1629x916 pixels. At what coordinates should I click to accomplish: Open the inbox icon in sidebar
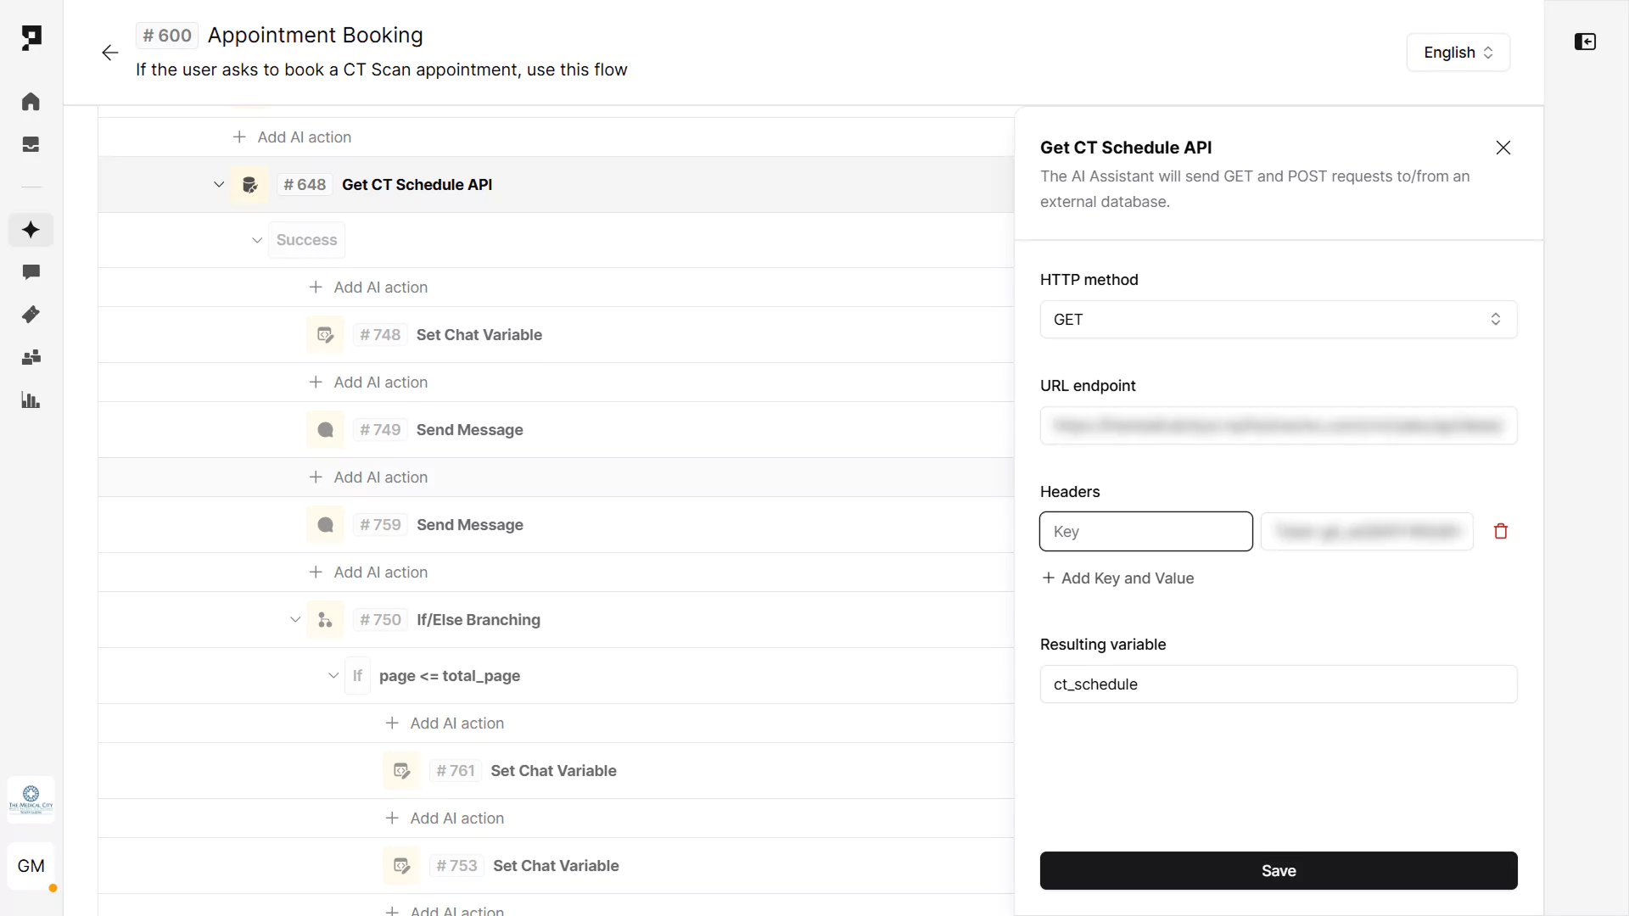(31, 144)
